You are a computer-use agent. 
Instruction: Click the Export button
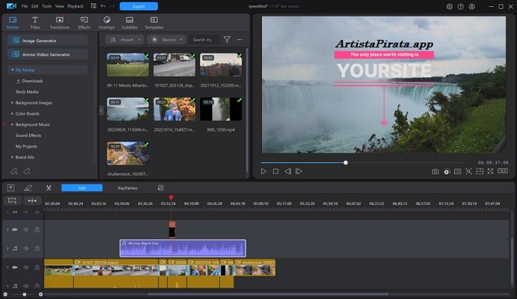pos(139,6)
